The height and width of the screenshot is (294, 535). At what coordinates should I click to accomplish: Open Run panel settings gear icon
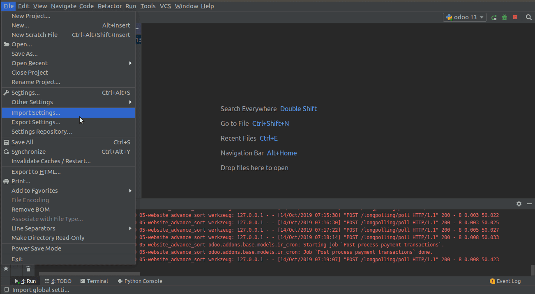[x=519, y=204]
